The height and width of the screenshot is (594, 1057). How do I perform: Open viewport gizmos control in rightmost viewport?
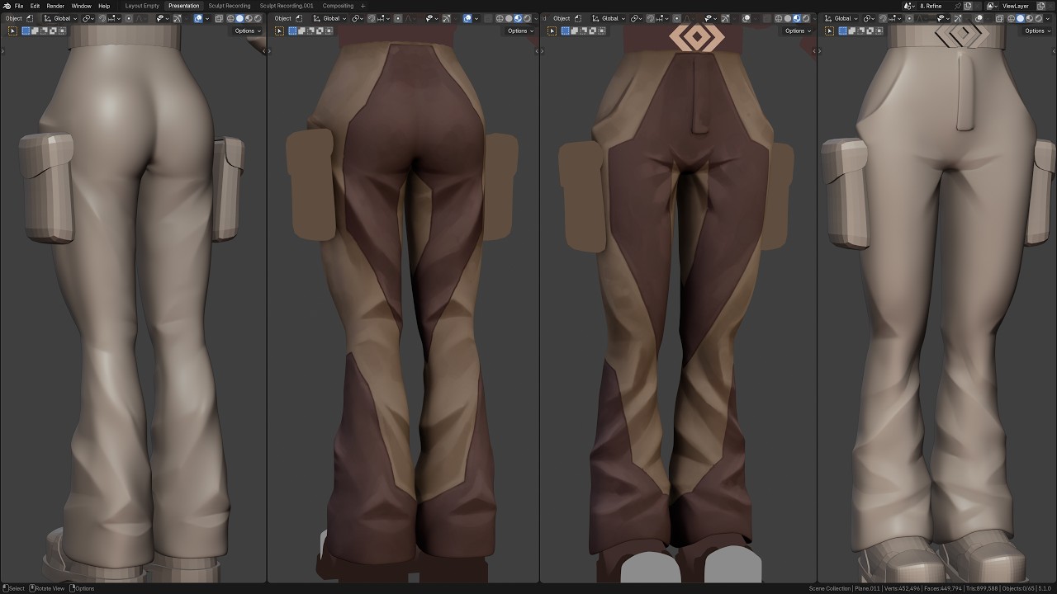click(958, 18)
